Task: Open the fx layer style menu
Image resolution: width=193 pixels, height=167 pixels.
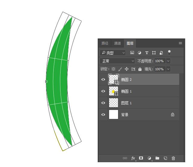Action: (x=133, y=158)
